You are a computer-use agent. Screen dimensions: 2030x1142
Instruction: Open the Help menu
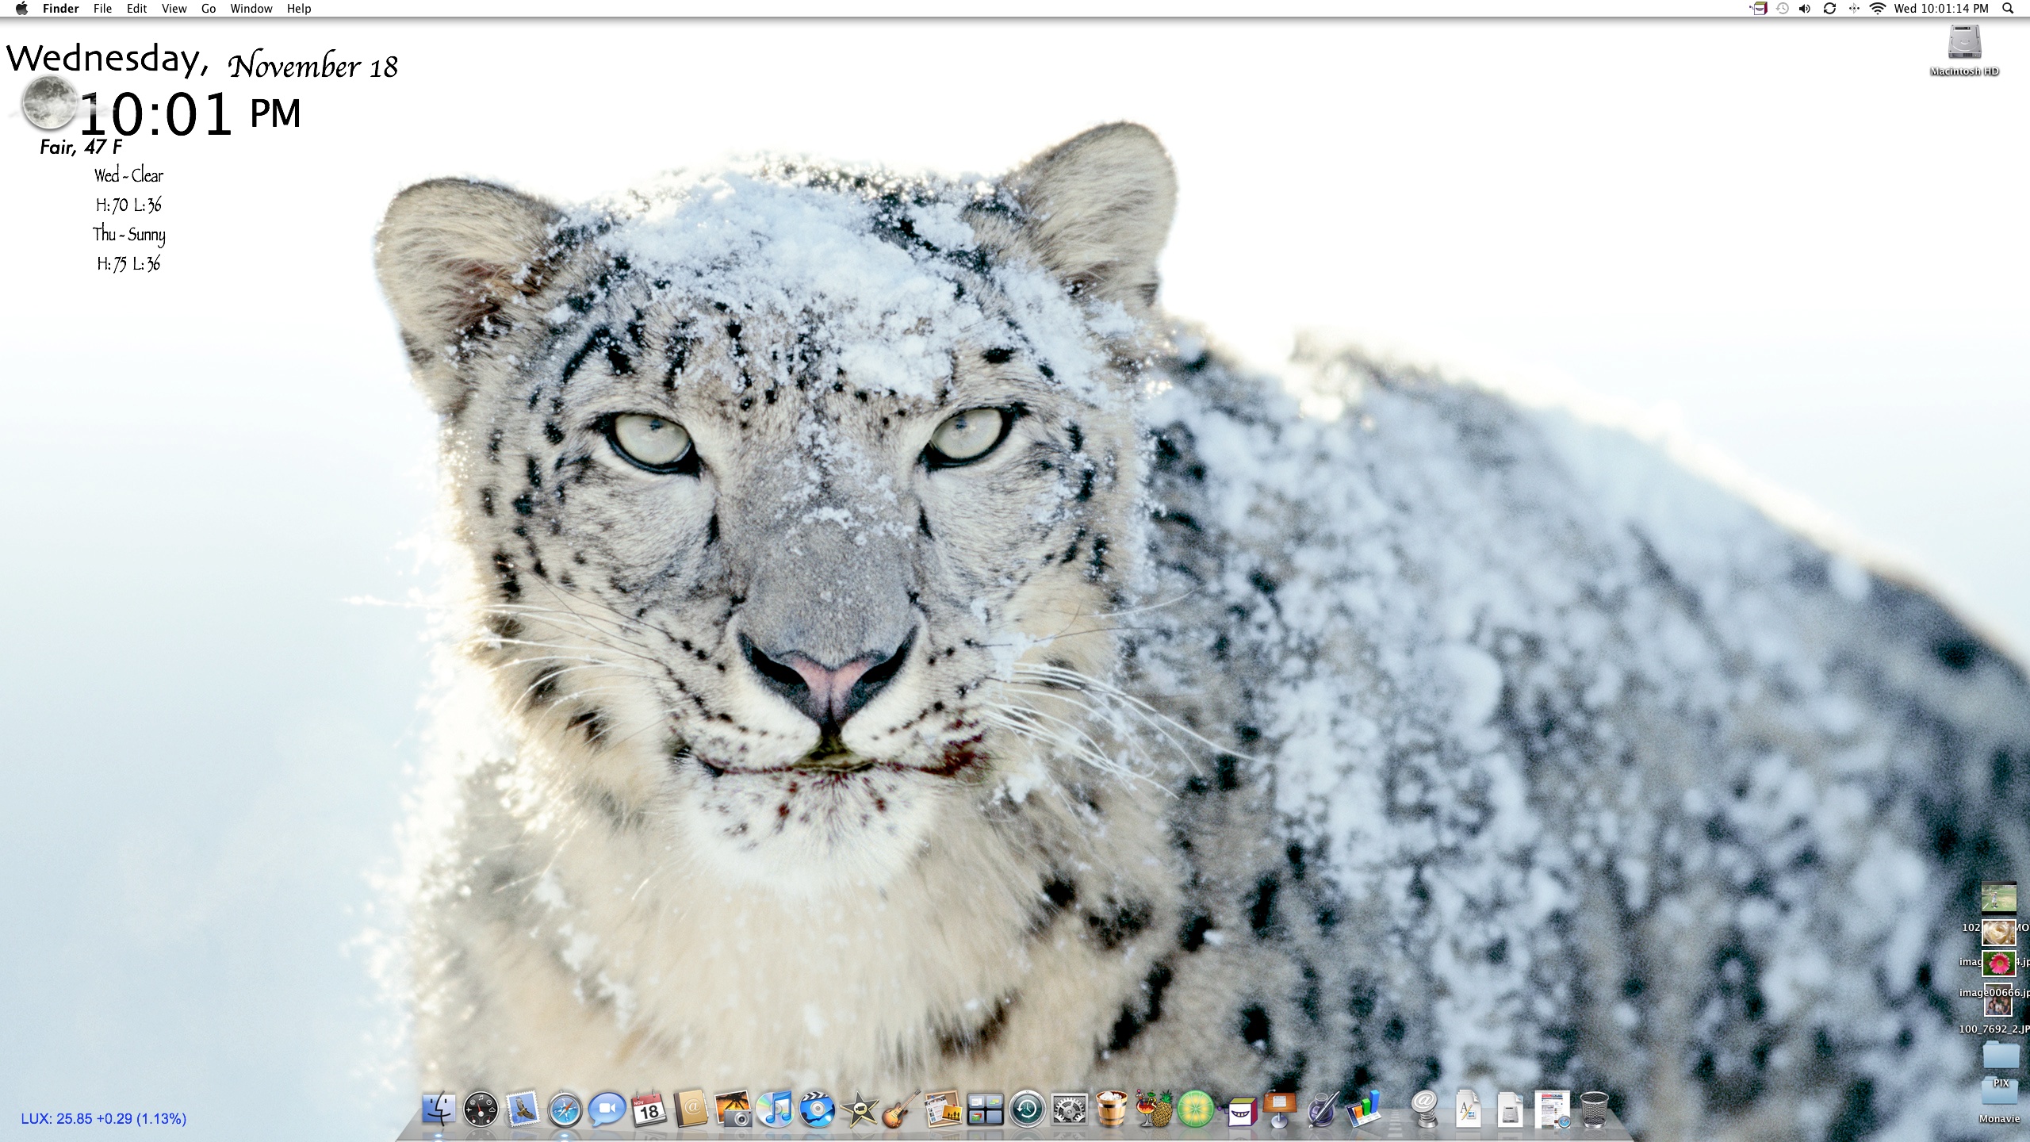coord(299,9)
